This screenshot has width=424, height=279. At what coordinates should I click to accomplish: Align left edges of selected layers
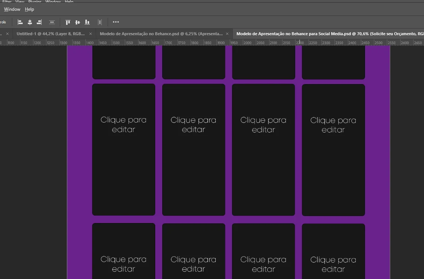(x=20, y=22)
